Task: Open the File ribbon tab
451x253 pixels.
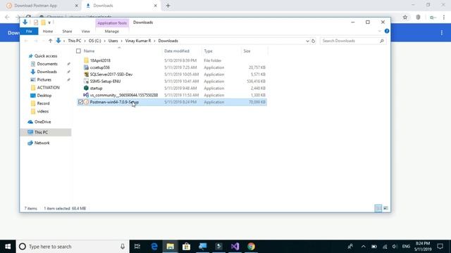Action: (29, 31)
